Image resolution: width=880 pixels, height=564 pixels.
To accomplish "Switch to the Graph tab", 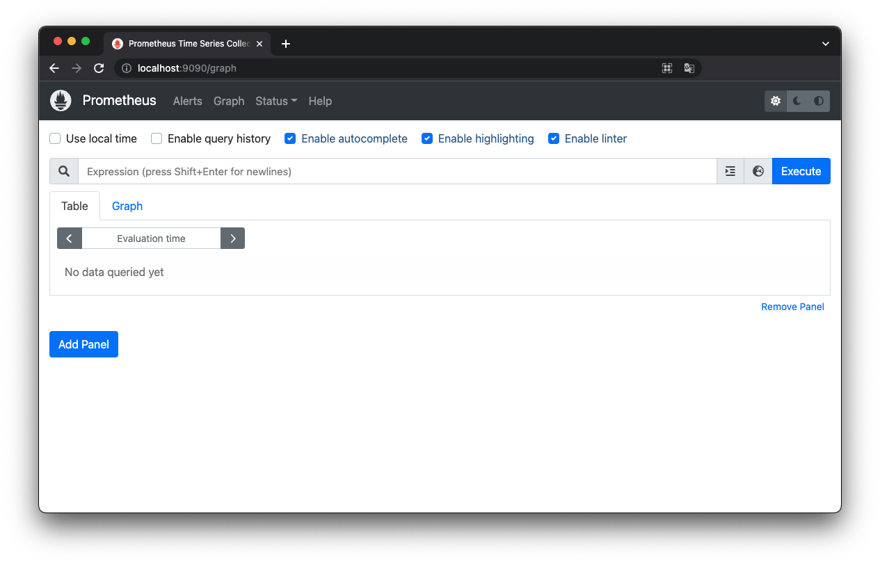I will 127,206.
